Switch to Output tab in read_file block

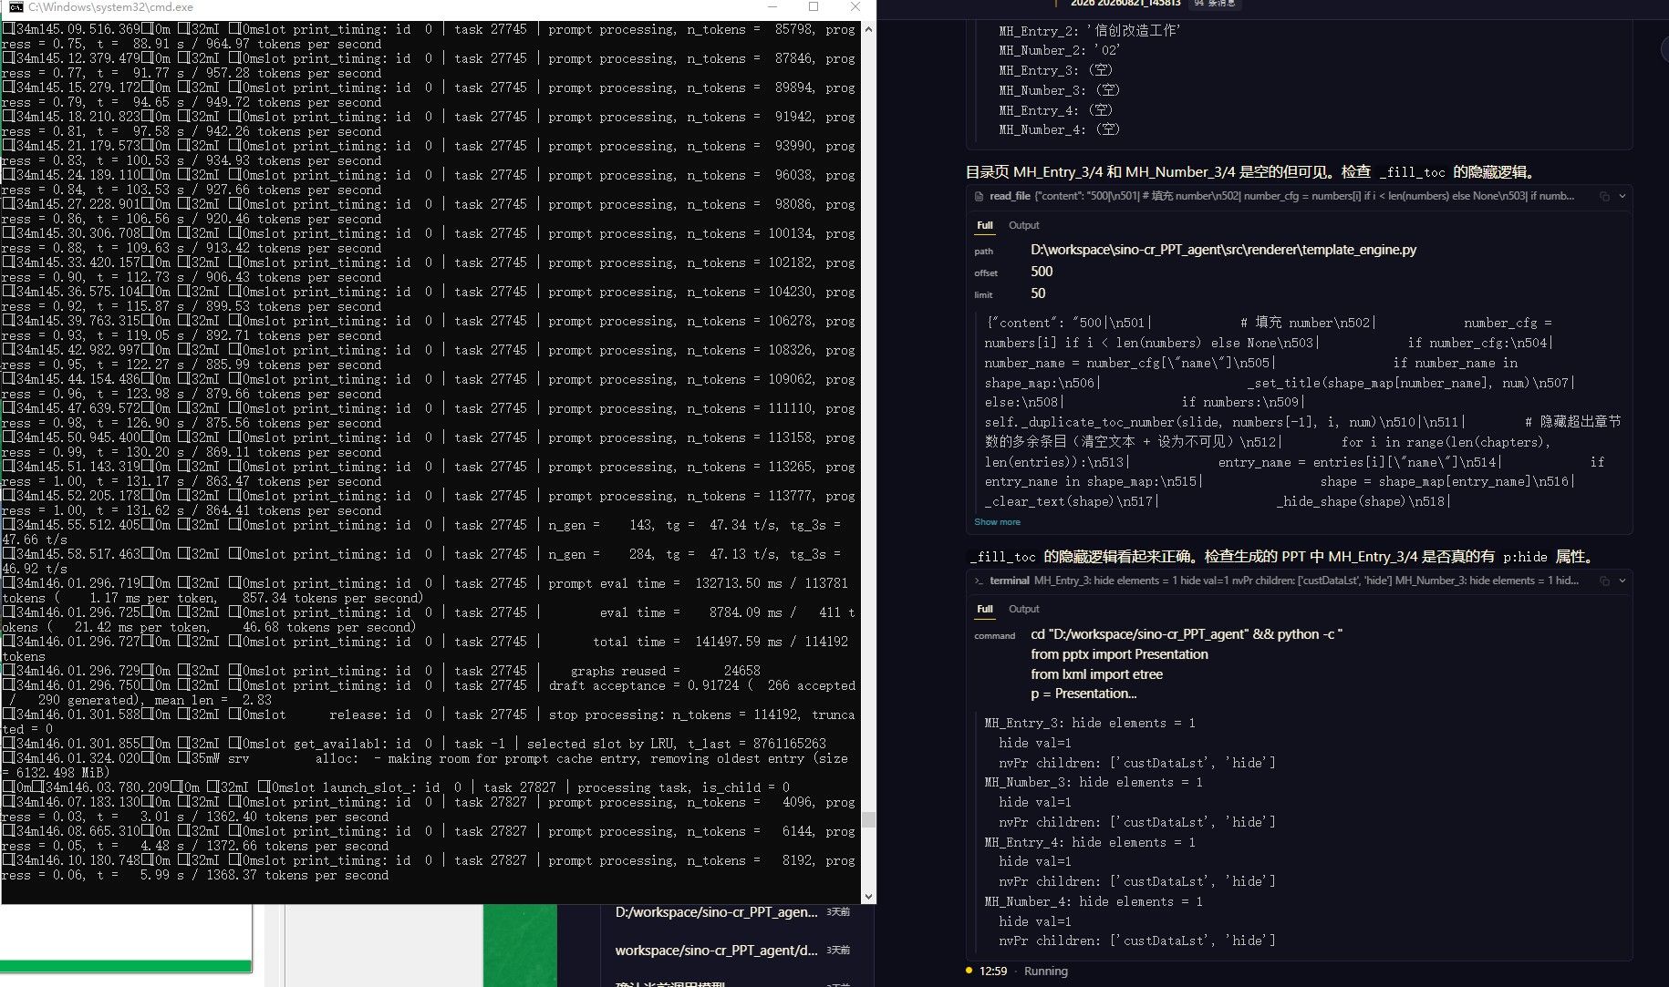pos(1023,225)
